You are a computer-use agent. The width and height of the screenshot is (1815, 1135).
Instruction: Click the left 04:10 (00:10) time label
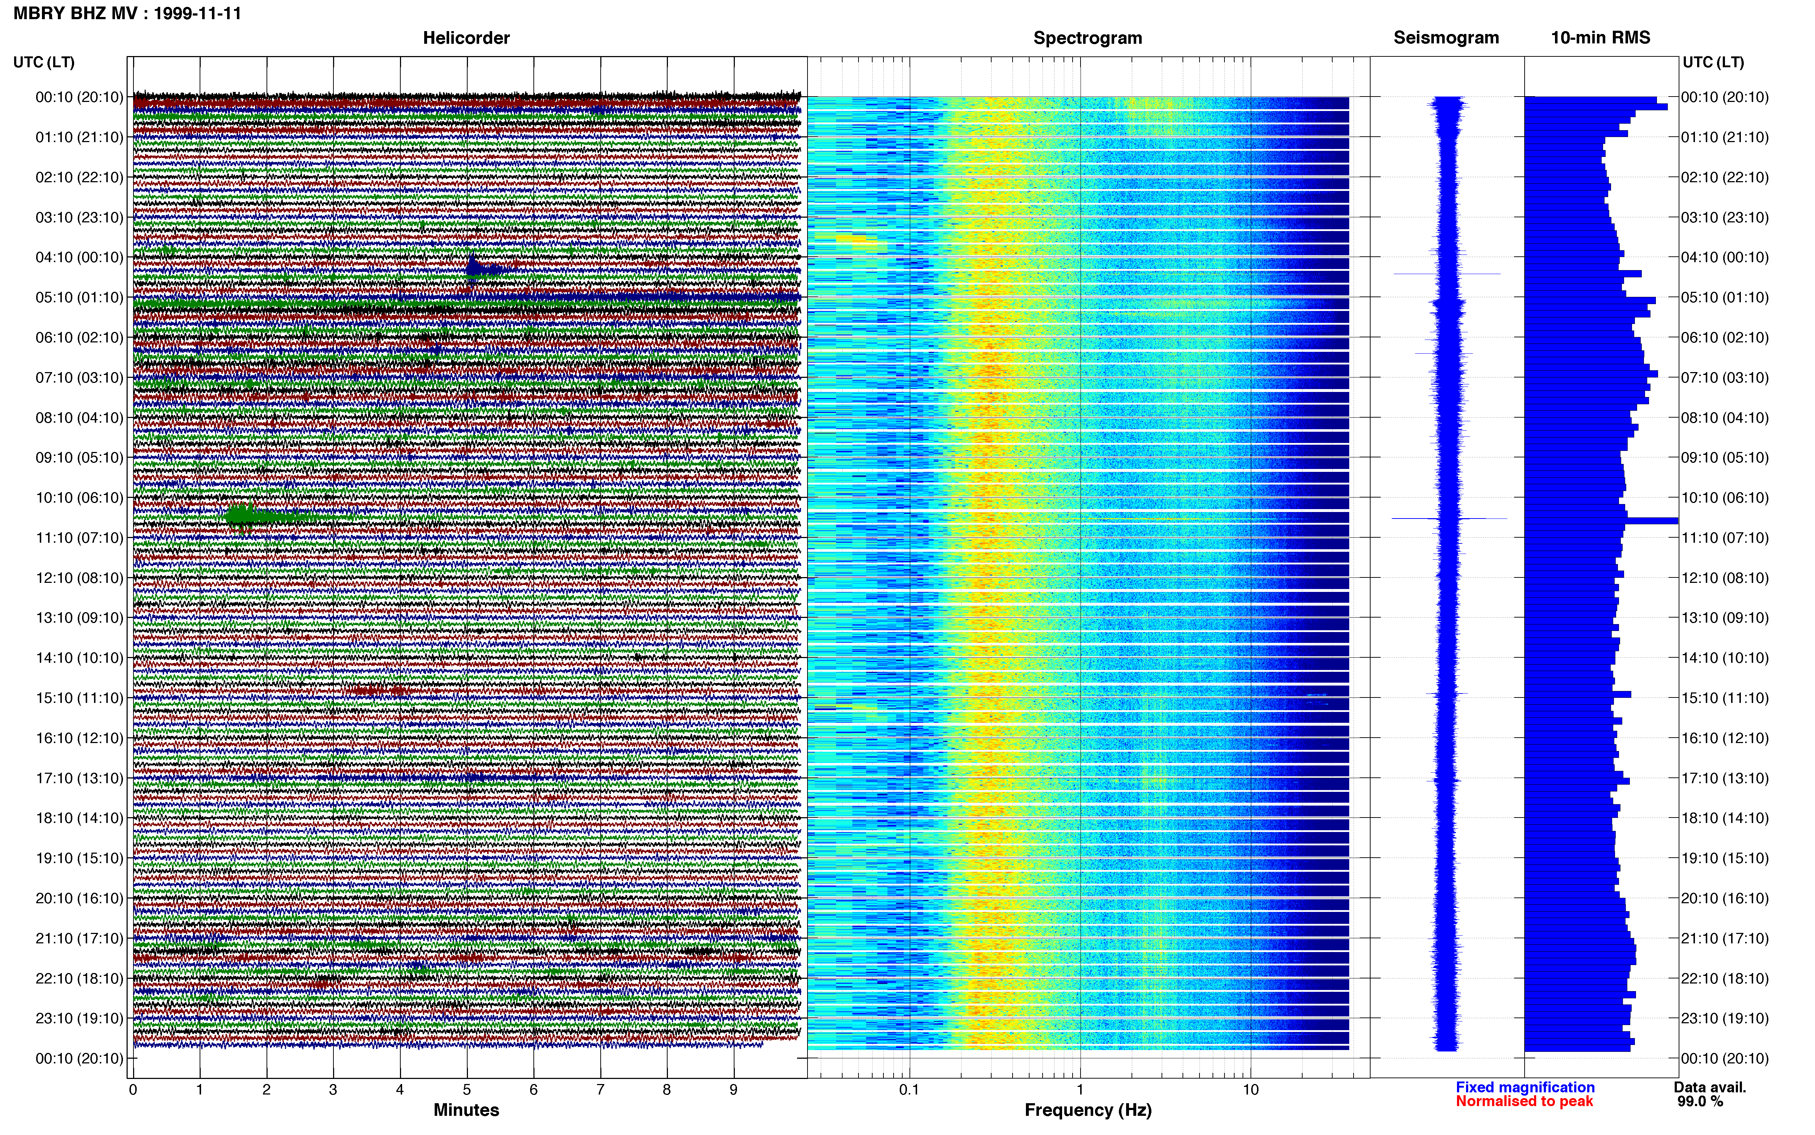[x=80, y=257]
